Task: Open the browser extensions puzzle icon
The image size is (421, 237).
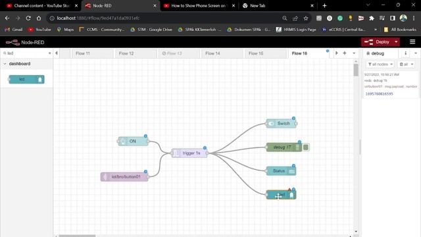Action: (371, 18)
